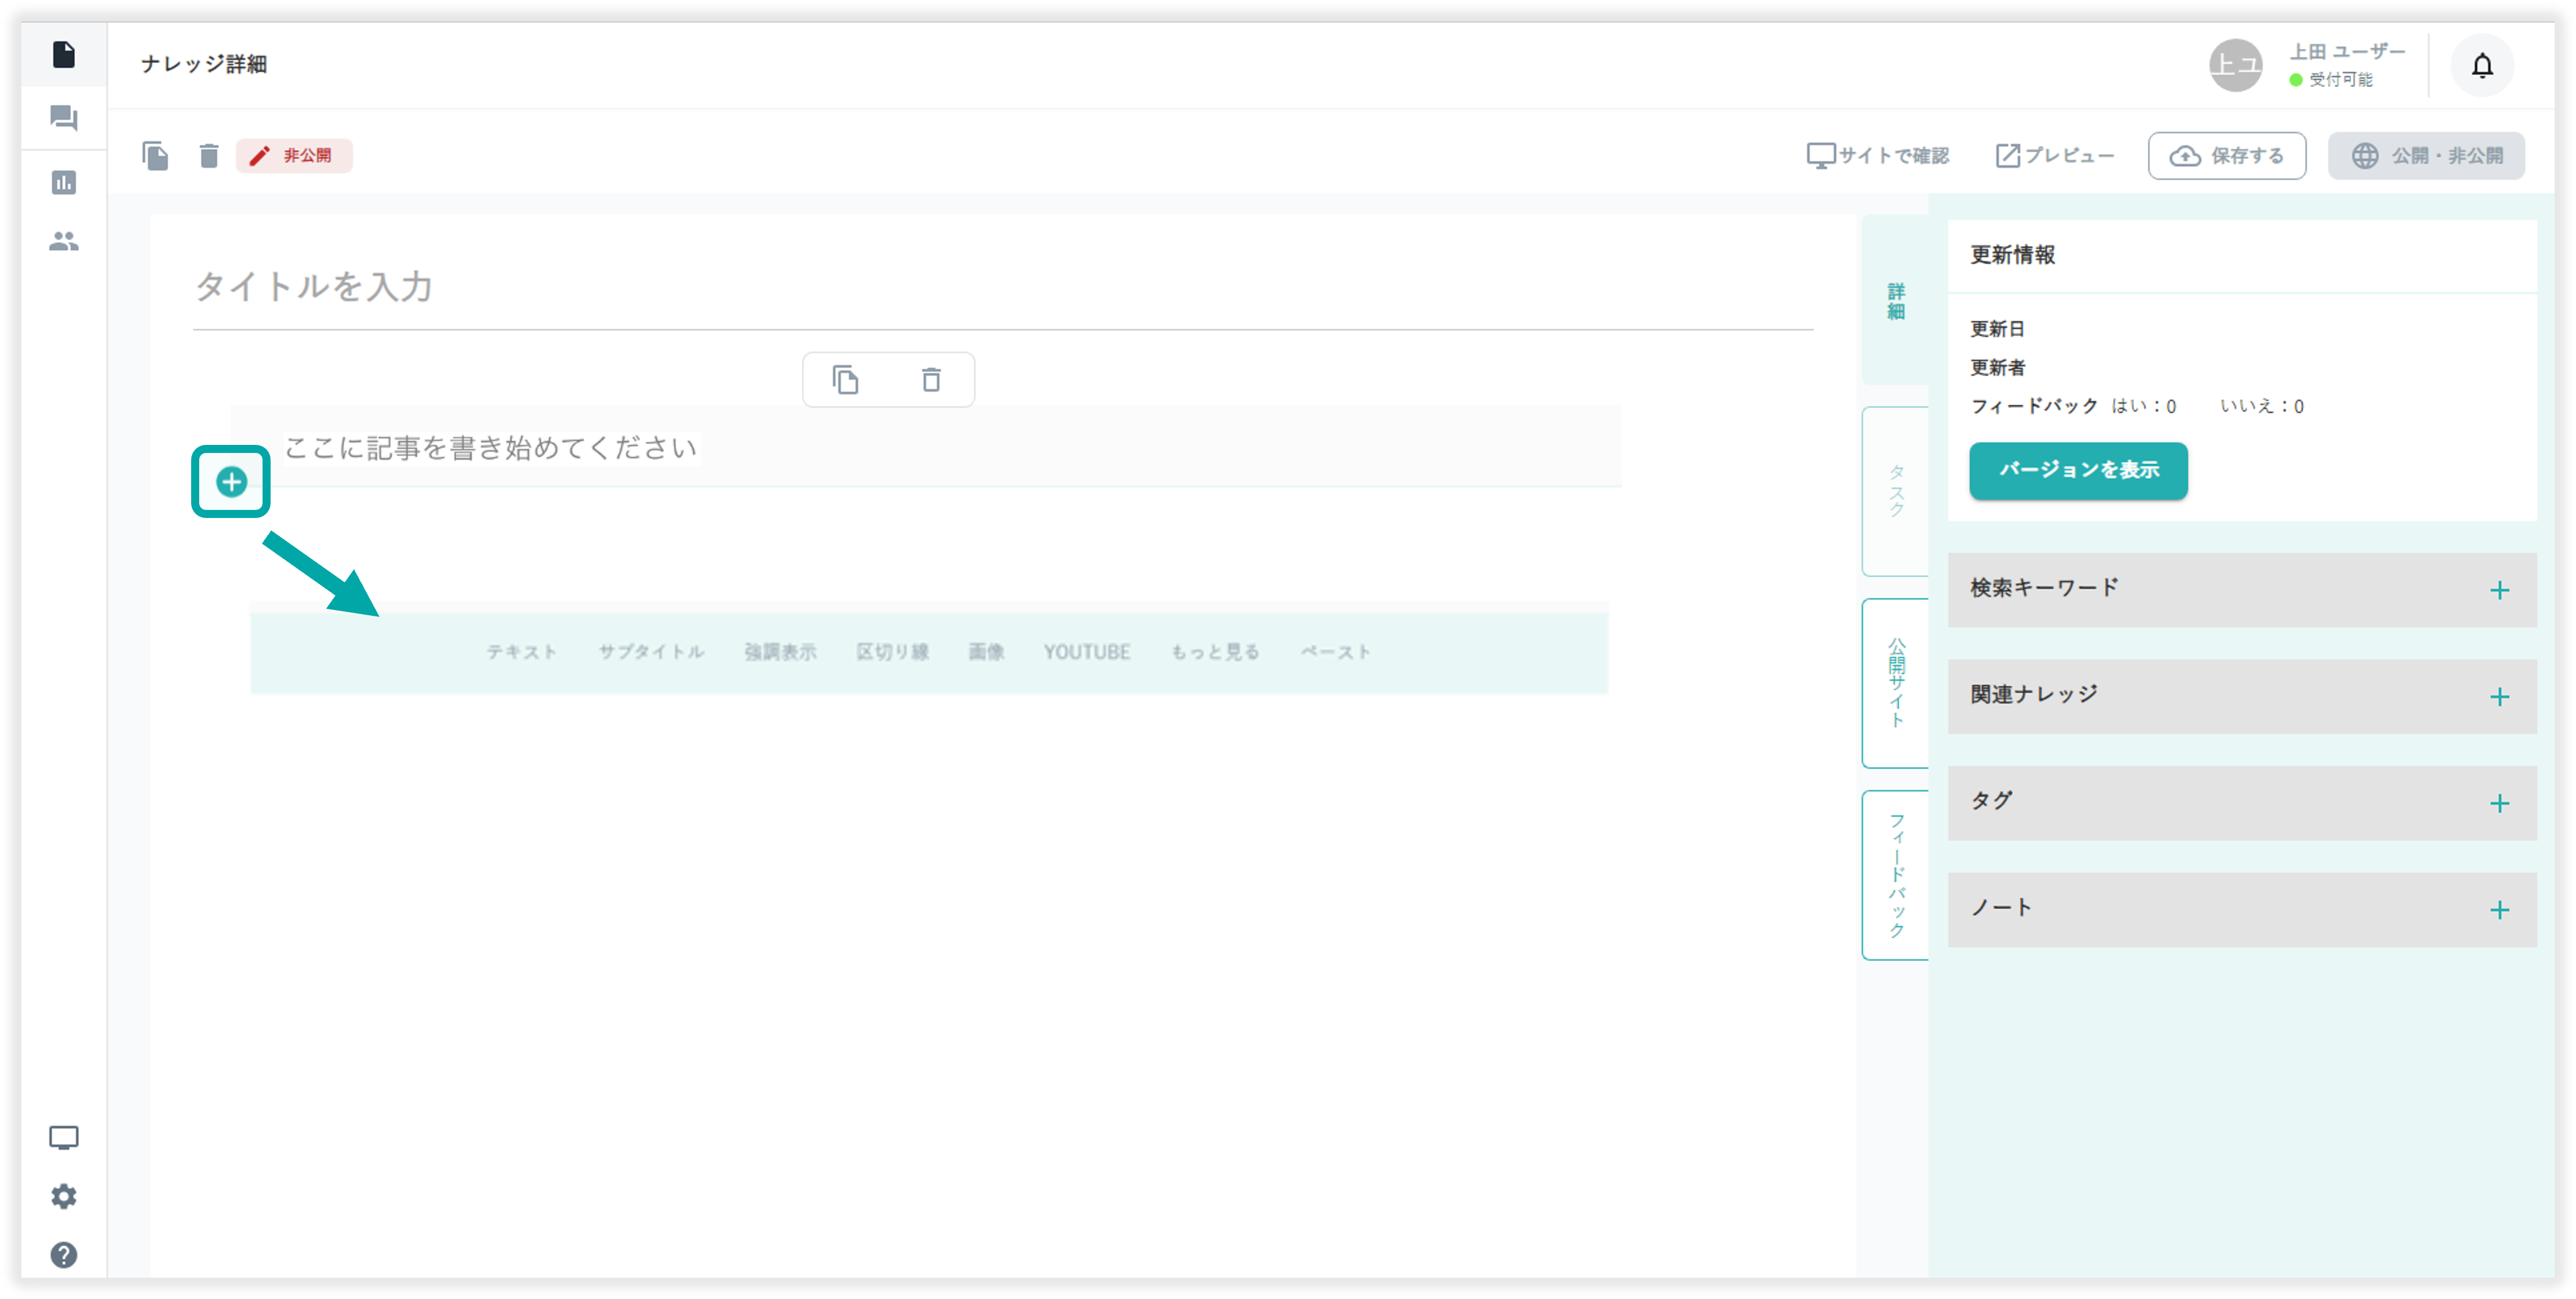2576x1299 pixels.
Task: Open the chat section from the left sidebar
Action: point(64,118)
